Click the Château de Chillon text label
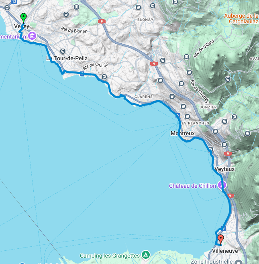Image resolution: width=259 pixels, height=264 pixels. coord(192,186)
